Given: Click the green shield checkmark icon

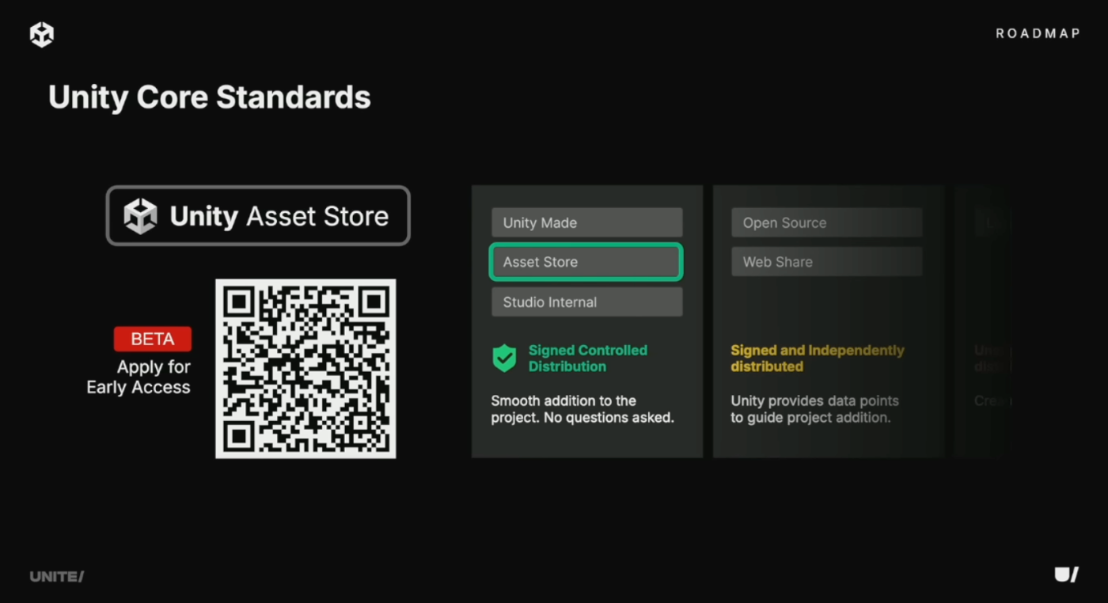Looking at the screenshot, I should pyautogui.click(x=504, y=358).
